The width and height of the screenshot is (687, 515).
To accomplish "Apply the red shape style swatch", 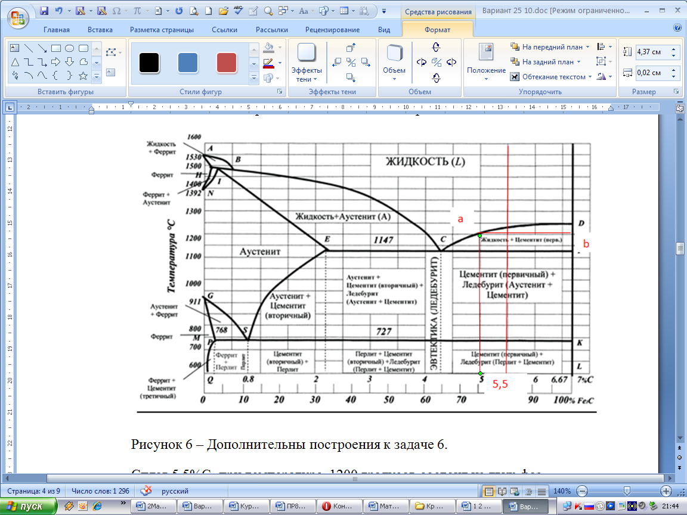I will coord(227,63).
